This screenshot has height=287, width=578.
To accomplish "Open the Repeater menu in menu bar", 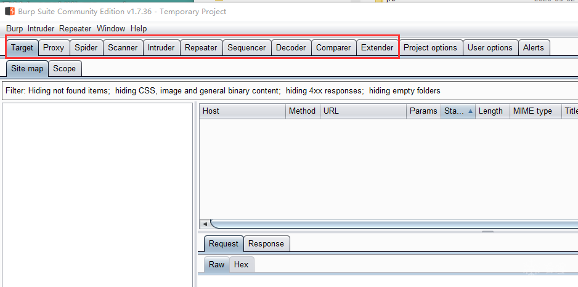I will click(x=75, y=28).
